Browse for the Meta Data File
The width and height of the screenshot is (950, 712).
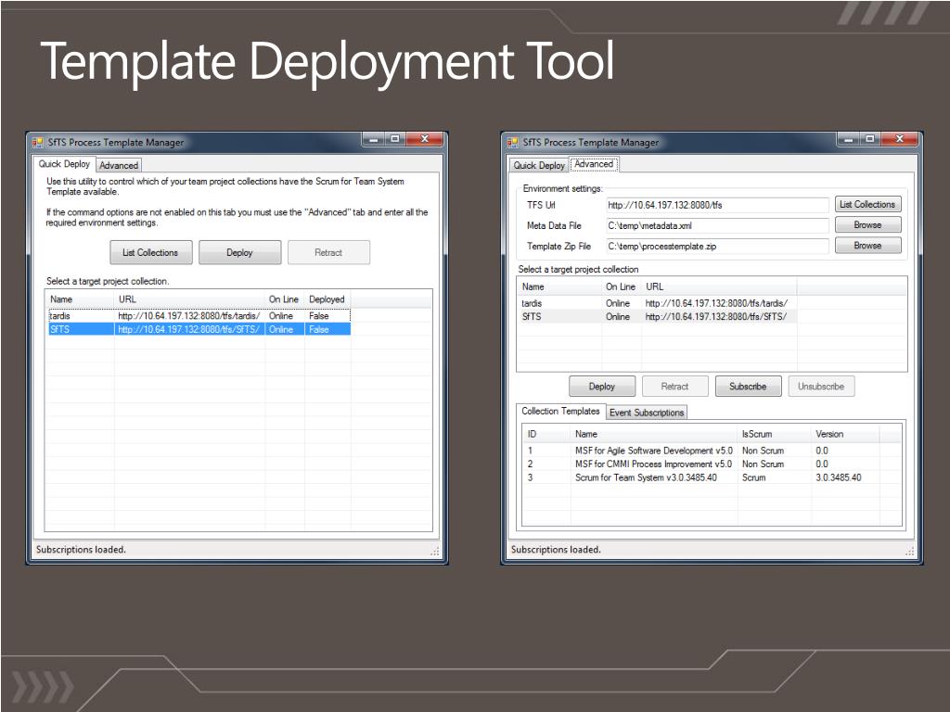tap(867, 224)
